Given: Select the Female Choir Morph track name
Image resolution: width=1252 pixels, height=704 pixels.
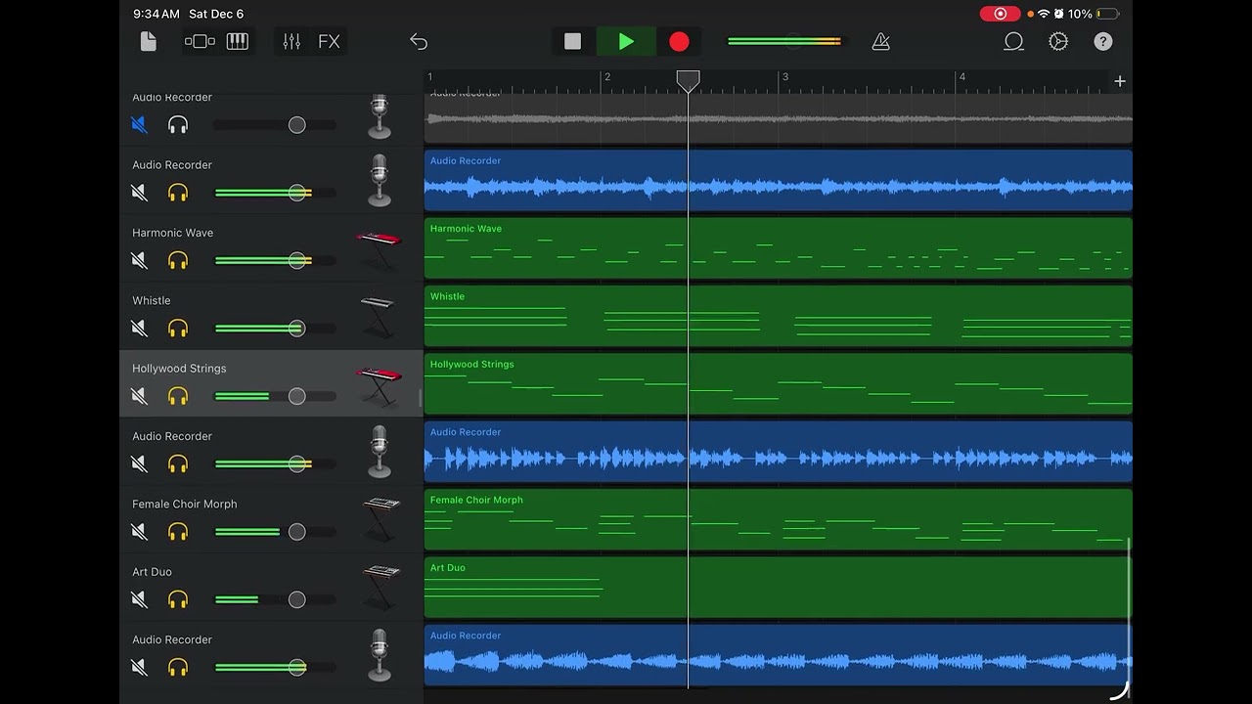Looking at the screenshot, I should click(185, 505).
